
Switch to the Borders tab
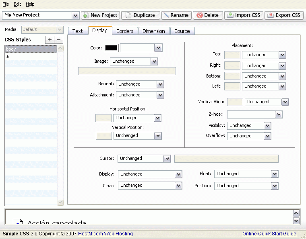pyautogui.click(x=125, y=31)
